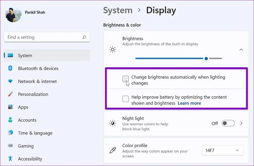Open Gaming settings category
This screenshot has height=166, width=254.
coord(47,146)
